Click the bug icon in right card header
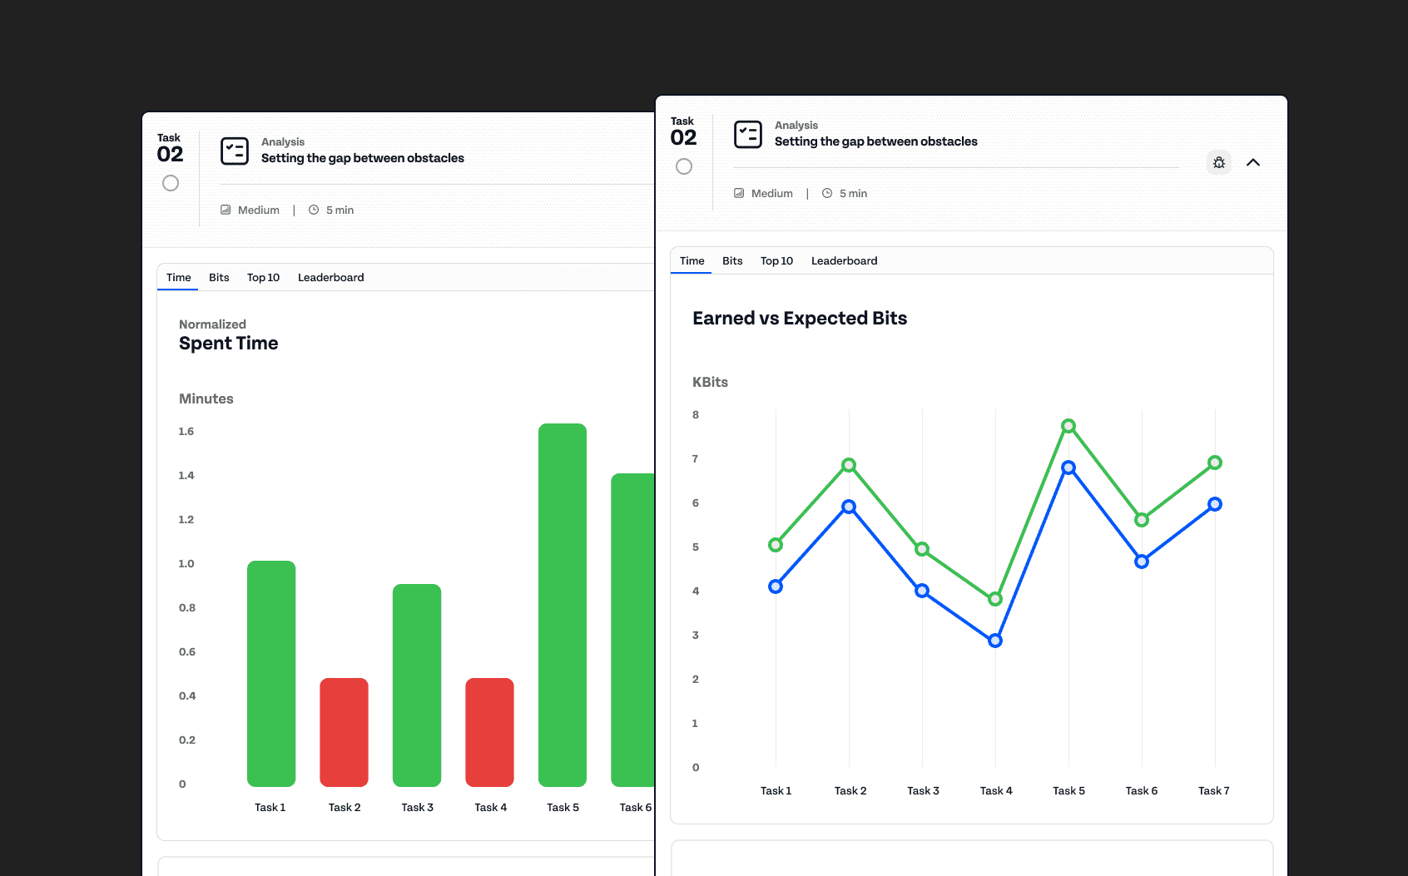The image size is (1408, 876). 1219,162
